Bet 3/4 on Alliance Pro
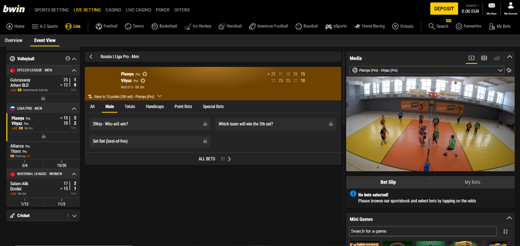 tap(25, 164)
